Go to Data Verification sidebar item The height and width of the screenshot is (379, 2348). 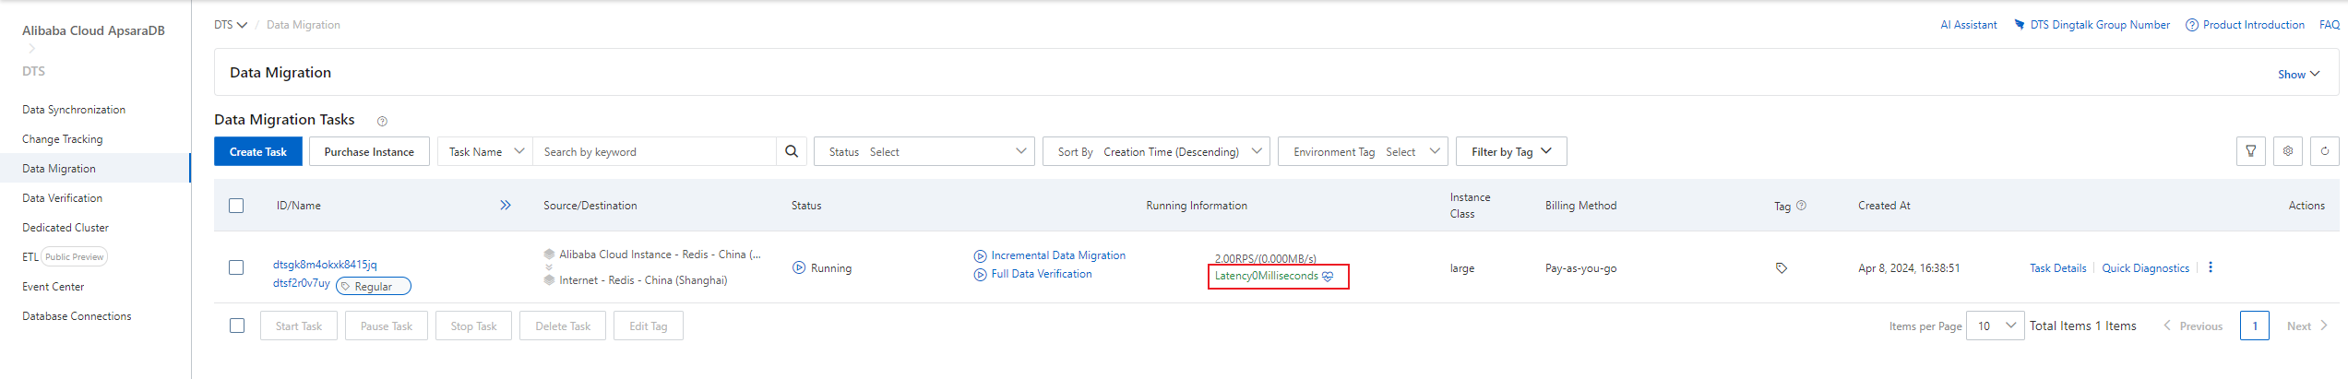pos(62,198)
